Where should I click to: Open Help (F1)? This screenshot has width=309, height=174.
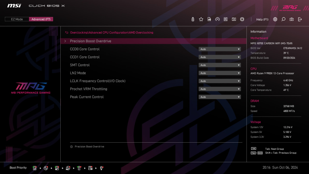pyautogui.click(x=262, y=19)
